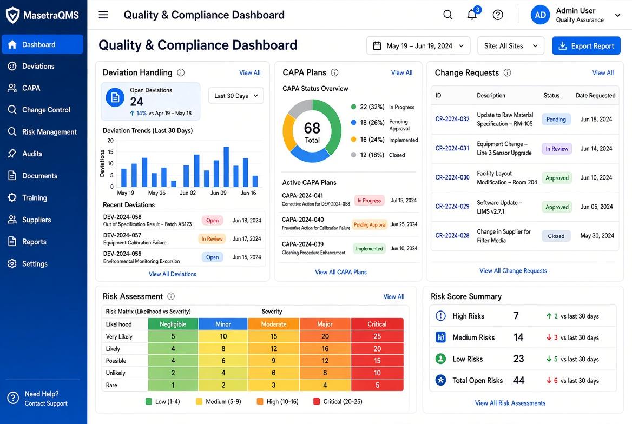Open View All Change Requests link
This screenshot has height=424, width=632.
coord(513,270)
